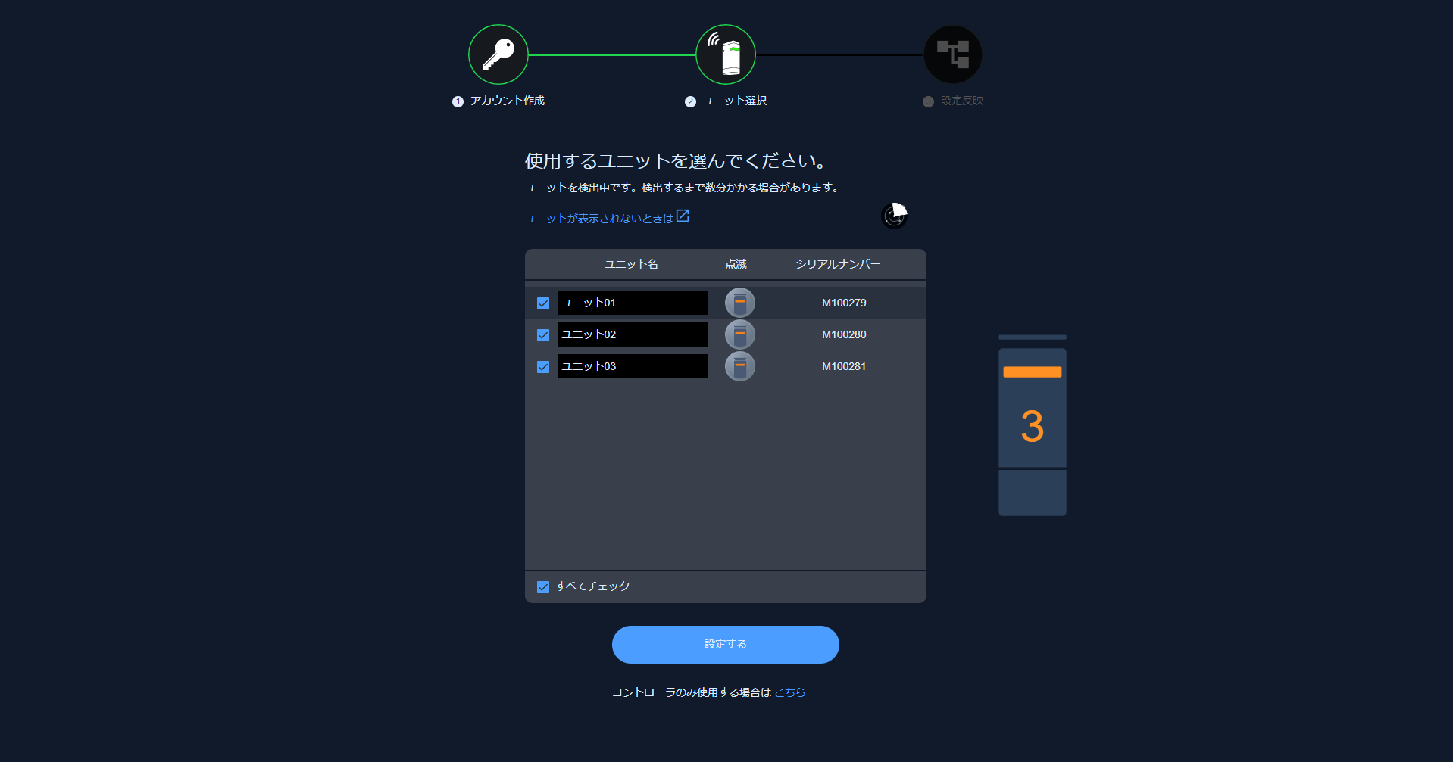Select the 設定反映 step icon

click(952, 54)
